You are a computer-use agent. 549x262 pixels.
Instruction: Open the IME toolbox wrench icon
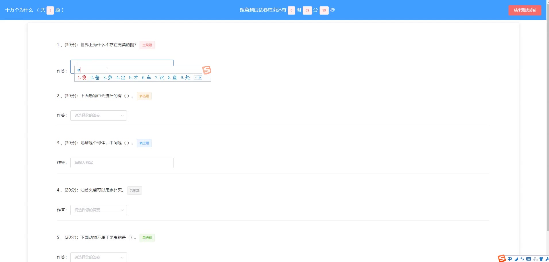pos(547,259)
